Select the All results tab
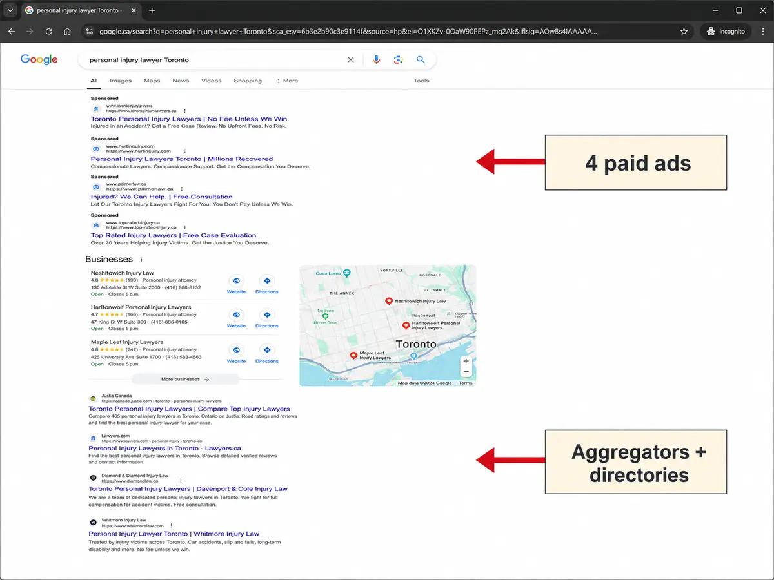 [94, 81]
